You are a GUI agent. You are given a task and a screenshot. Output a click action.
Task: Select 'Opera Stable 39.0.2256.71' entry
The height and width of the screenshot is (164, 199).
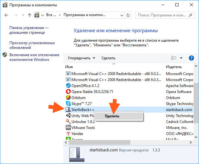92,92
